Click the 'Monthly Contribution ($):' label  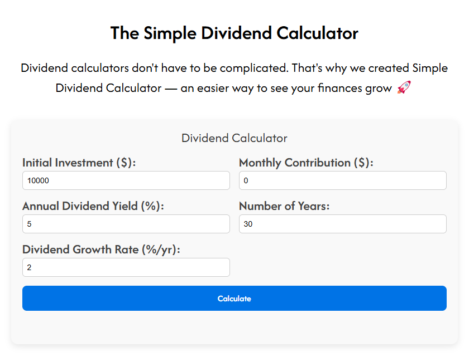[x=306, y=163]
